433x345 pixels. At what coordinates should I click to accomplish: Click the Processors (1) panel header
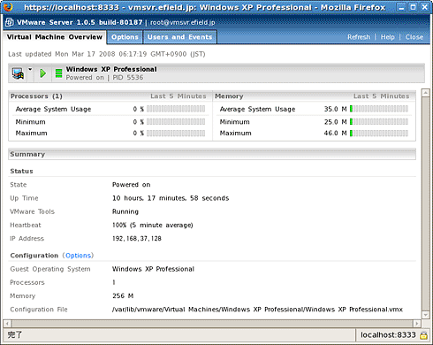click(x=110, y=96)
